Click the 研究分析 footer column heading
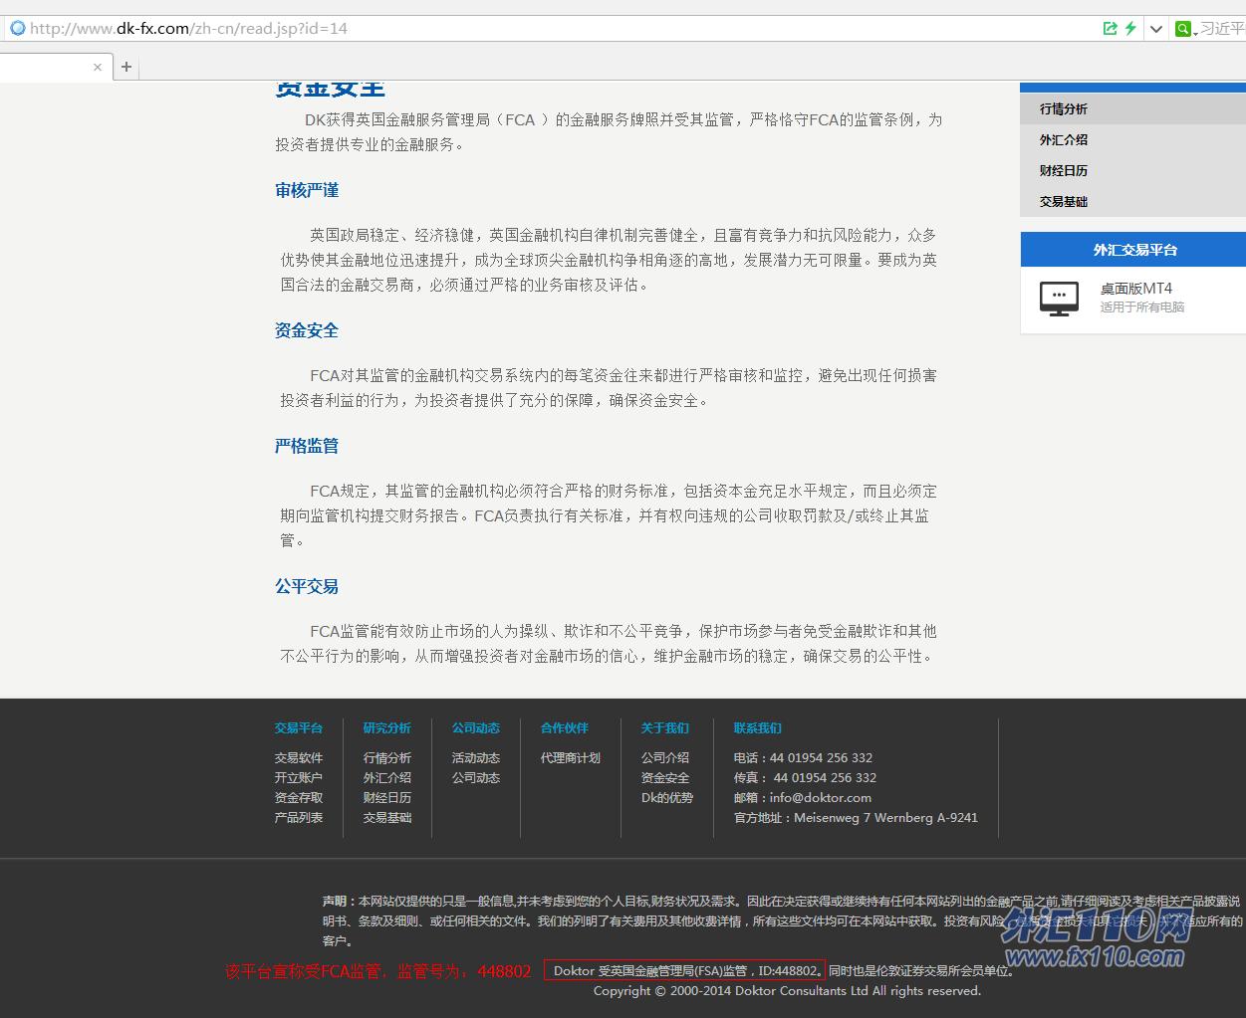This screenshot has height=1018, width=1246. [x=387, y=728]
